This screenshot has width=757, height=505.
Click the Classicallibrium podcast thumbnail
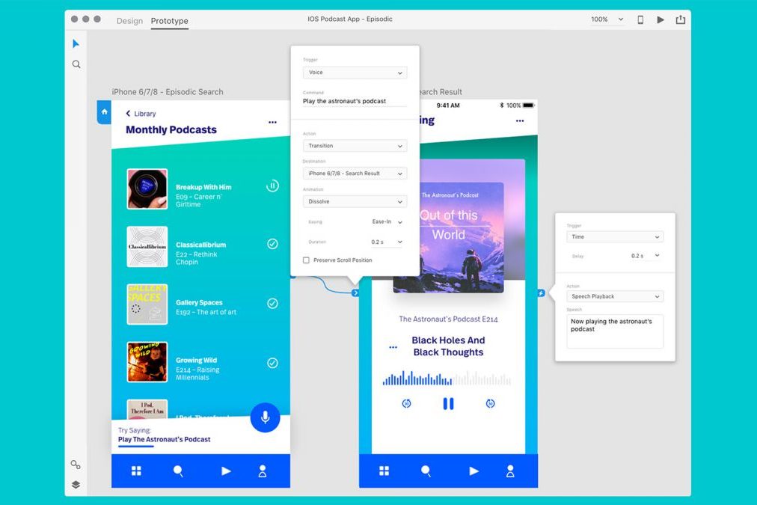point(147,247)
